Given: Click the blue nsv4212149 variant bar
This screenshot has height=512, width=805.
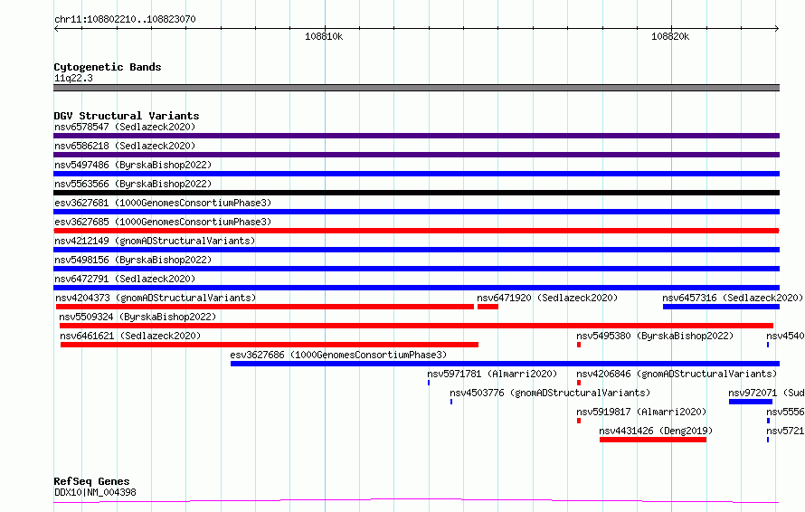Looking at the screenshot, I should tap(416, 250).
